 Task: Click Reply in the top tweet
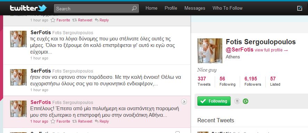tap(102, 20)
